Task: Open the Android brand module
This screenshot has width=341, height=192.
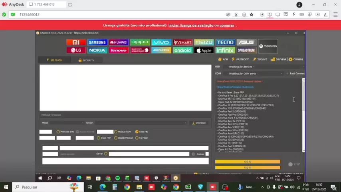Action: coord(182,50)
